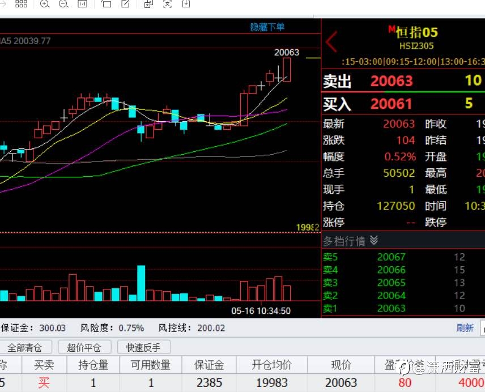Expand the 多档行情 depth section
Viewport: 485px width, 392px height.
click(350, 241)
